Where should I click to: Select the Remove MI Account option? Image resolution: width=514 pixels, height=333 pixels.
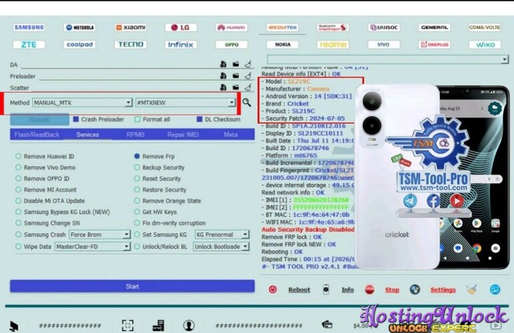pyautogui.click(x=46, y=190)
